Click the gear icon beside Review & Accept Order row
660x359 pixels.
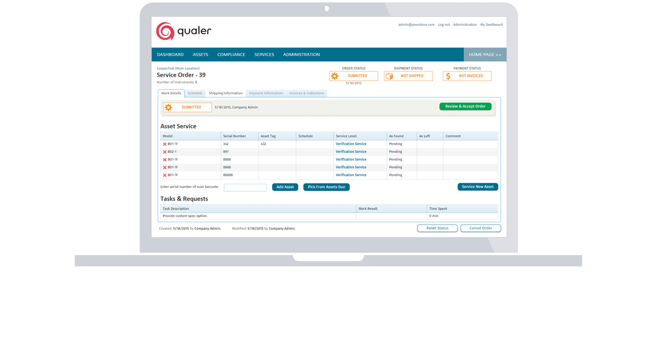click(168, 107)
